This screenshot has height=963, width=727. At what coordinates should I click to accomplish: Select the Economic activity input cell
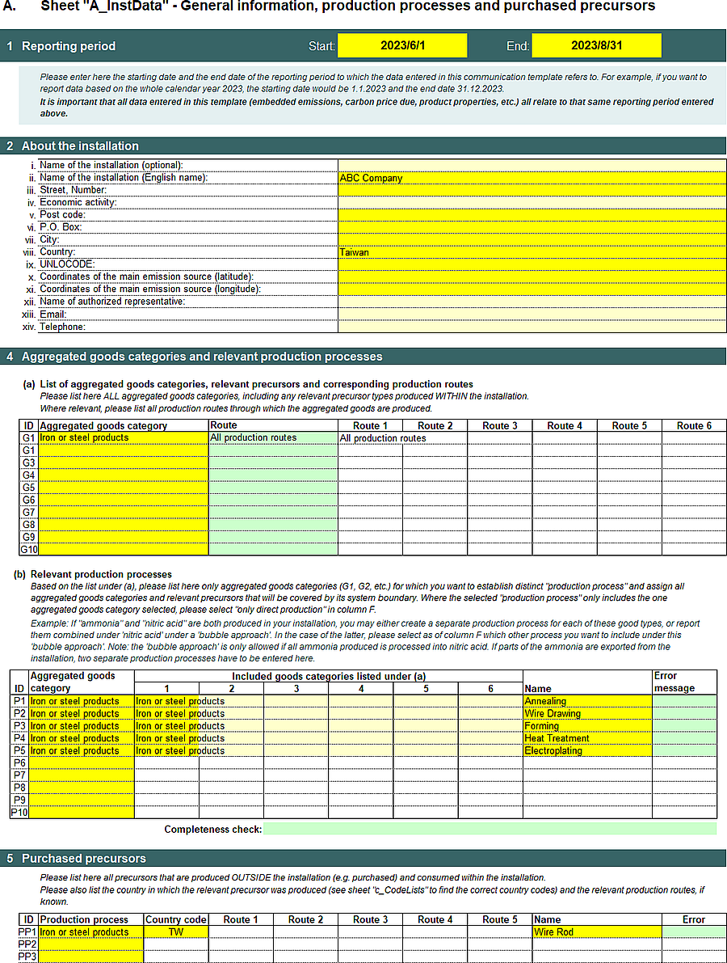[532, 203]
